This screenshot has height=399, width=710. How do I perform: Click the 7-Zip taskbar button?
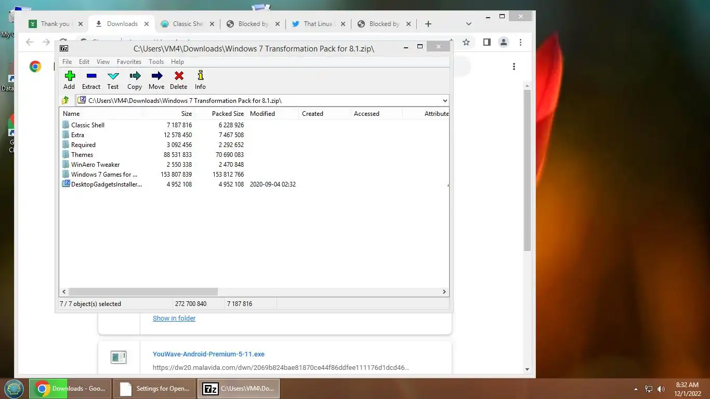239,389
